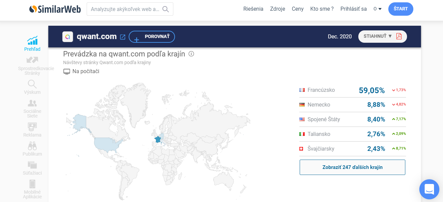The image size is (443, 202).
Task: Click the 1,73% decrease indicator
Action: click(399, 90)
